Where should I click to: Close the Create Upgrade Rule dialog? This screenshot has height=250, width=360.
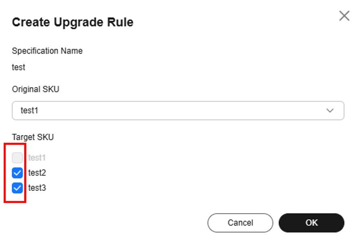[x=344, y=16]
